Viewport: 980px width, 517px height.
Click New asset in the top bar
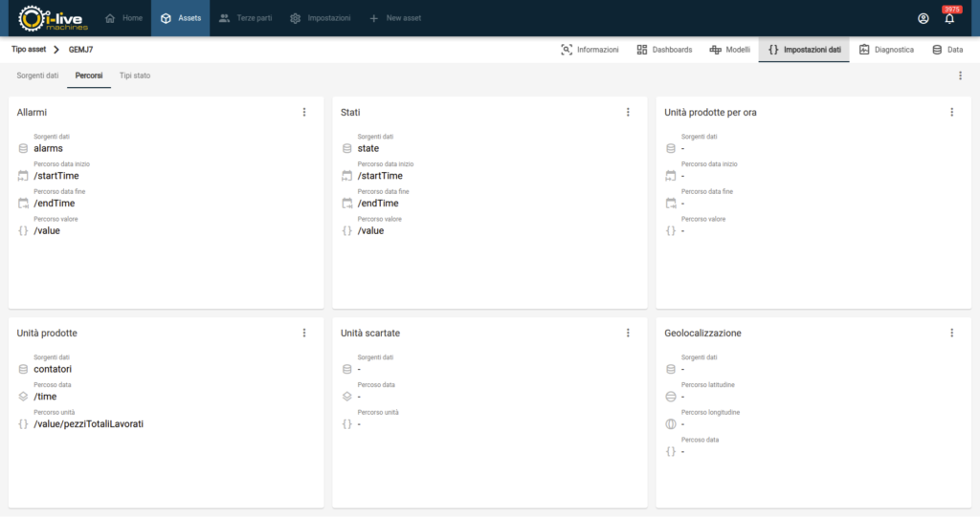coord(394,18)
